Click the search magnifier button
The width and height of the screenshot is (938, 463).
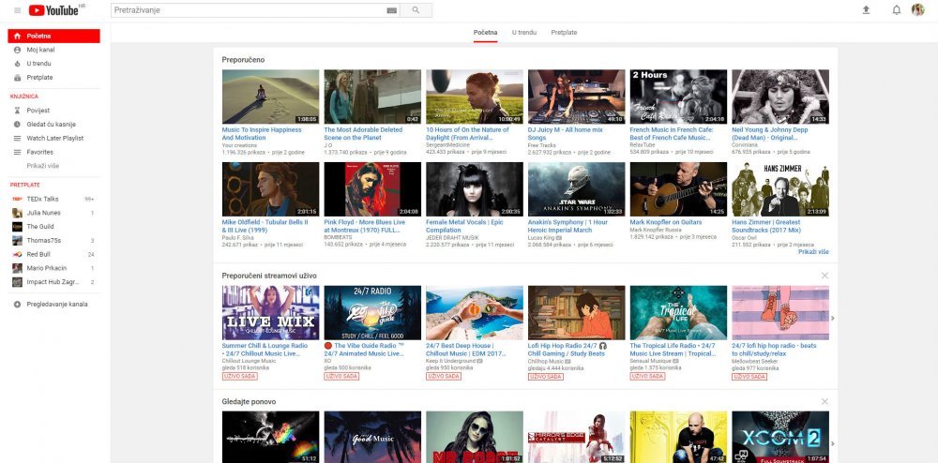coord(416,10)
